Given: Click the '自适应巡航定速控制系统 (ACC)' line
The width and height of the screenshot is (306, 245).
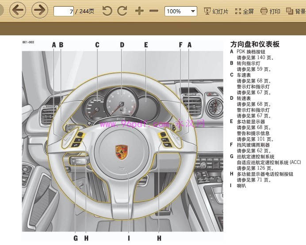Looking at the screenshot, I should pos(269,162).
